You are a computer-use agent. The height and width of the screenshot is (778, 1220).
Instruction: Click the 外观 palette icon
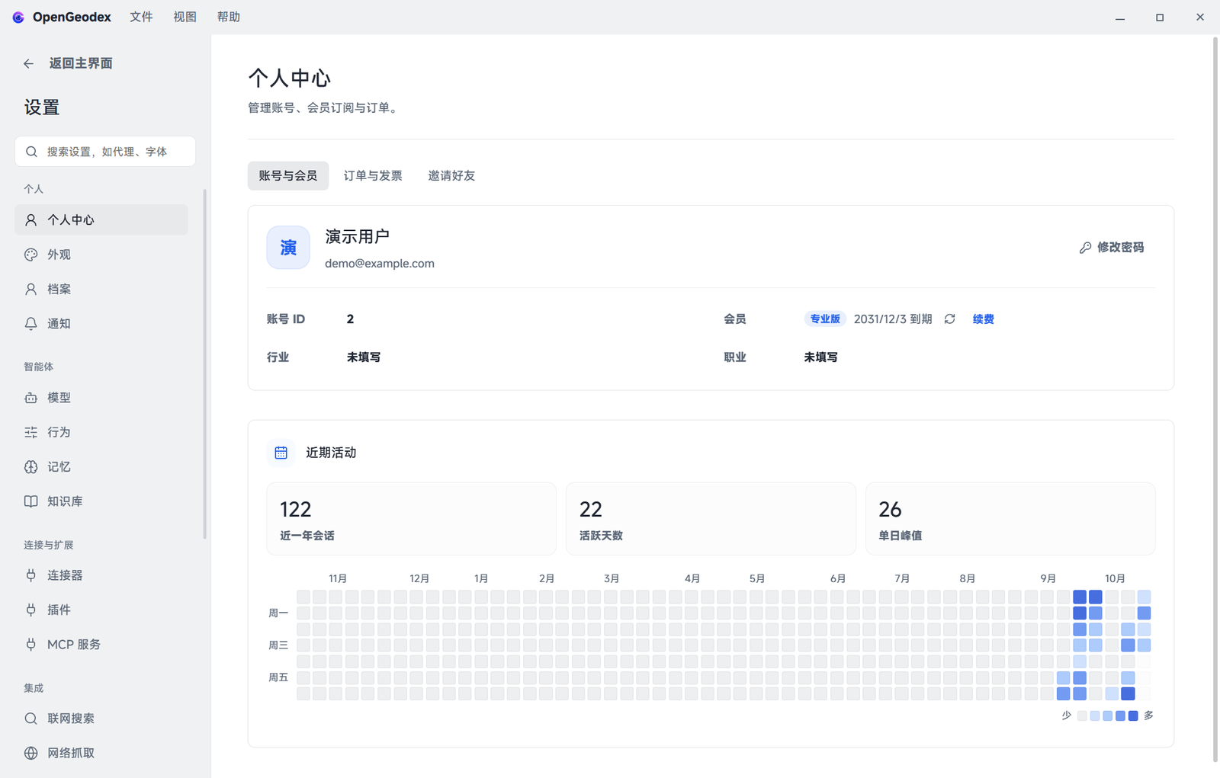30,255
